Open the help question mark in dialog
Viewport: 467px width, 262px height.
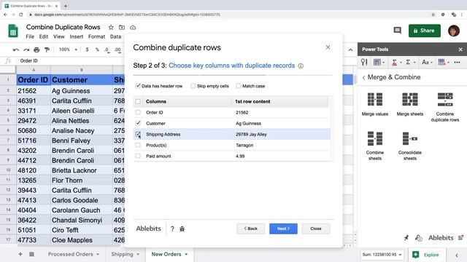pos(172,229)
